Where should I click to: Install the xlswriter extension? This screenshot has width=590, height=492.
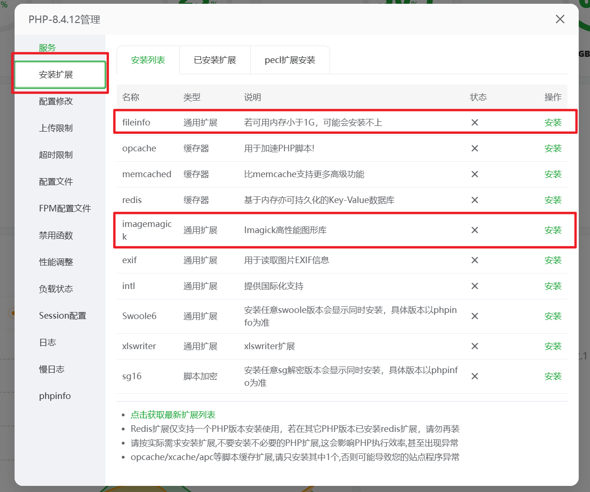click(x=553, y=346)
